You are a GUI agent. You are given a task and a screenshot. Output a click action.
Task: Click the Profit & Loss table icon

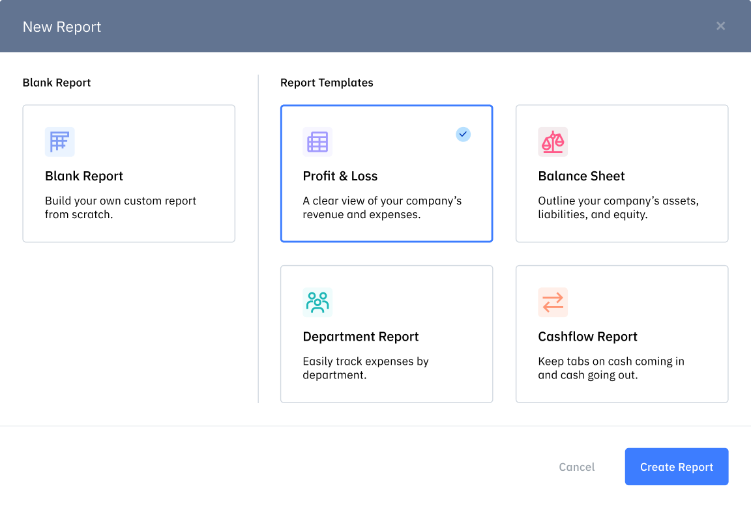click(317, 142)
